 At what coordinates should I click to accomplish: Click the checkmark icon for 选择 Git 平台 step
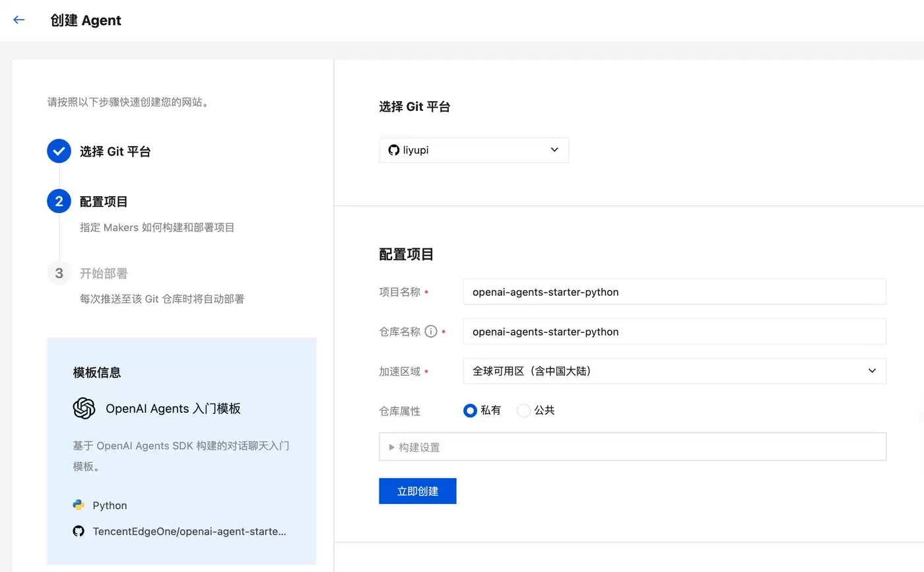coord(59,151)
